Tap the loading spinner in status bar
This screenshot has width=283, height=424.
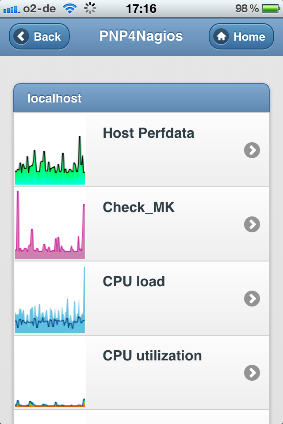pos(90,8)
